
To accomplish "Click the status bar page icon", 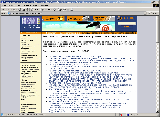I will point(2,115).
